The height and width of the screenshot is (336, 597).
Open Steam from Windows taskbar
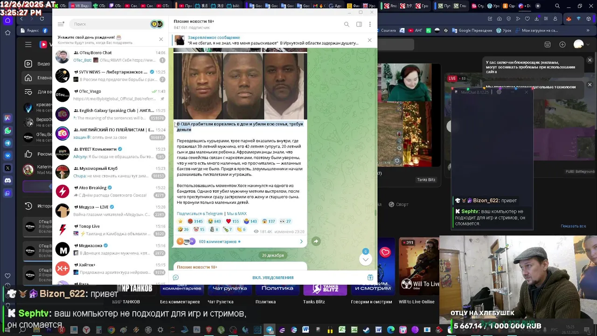click(x=366, y=330)
